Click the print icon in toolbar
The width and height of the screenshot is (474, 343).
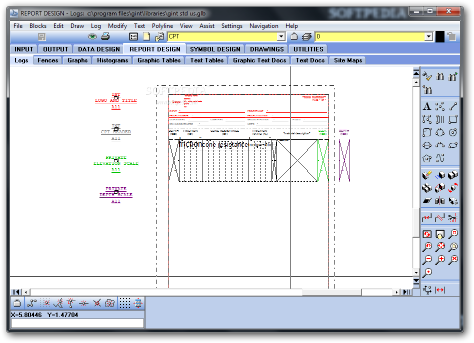105,36
